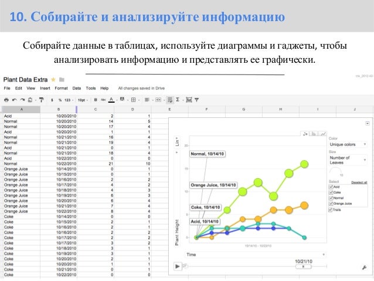Open the chart's top-right menu arrow
This screenshot has height=281, width=374.
click(x=368, y=123)
